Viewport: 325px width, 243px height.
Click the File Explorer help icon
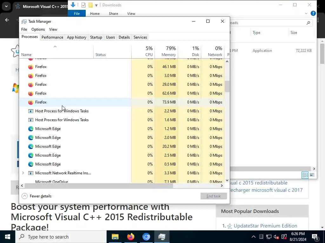coord(313,13)
